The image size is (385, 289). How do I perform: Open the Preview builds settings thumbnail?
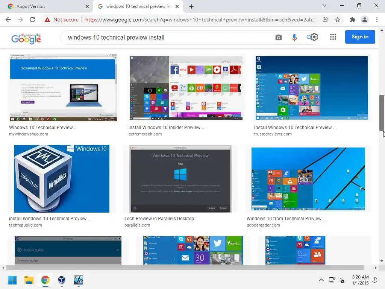pyautogui.click(x=68, y=250)
